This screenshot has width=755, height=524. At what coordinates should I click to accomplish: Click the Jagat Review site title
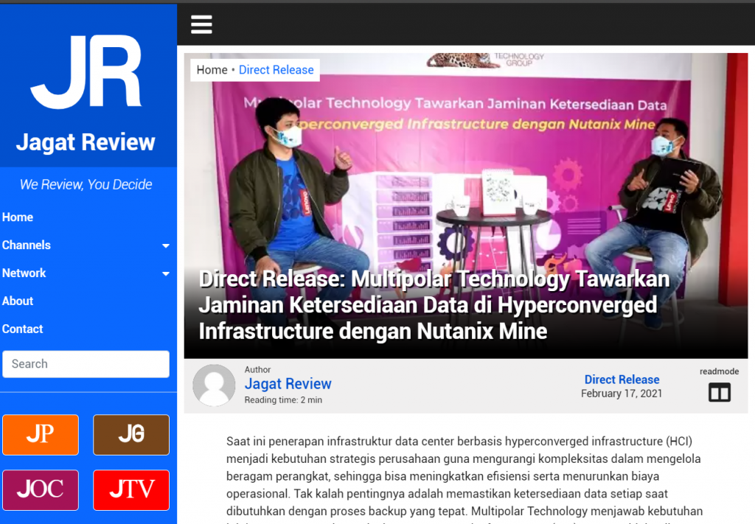point(86,142)
